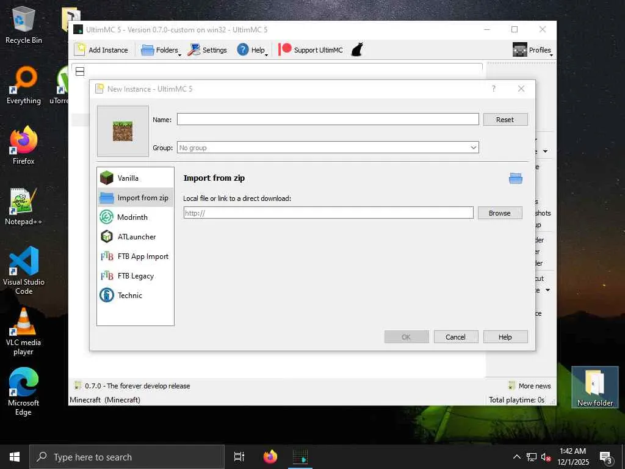Click the zip URL input field
The image size is (625, 469).
[328, 213]
